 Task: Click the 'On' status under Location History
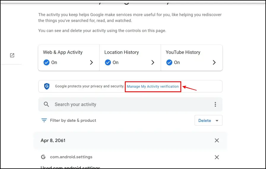tap(116, 63)
